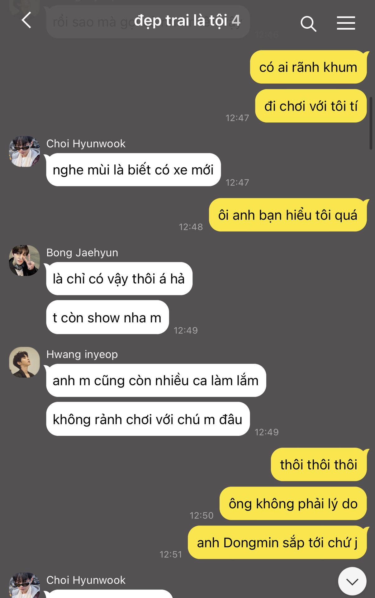Image resolution: width=375 pixels, height=598 pixels.
Task: Open Bong Jaehyun's profile avatar
Action: click(x=25, y=260)
